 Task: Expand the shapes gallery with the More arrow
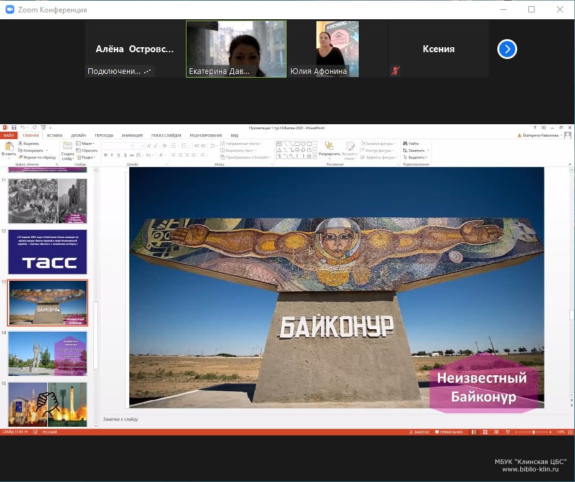(x=315, y=157)
